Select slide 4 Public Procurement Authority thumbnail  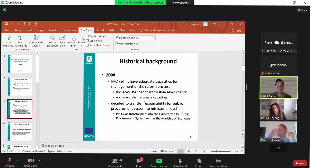coord(20,131)
